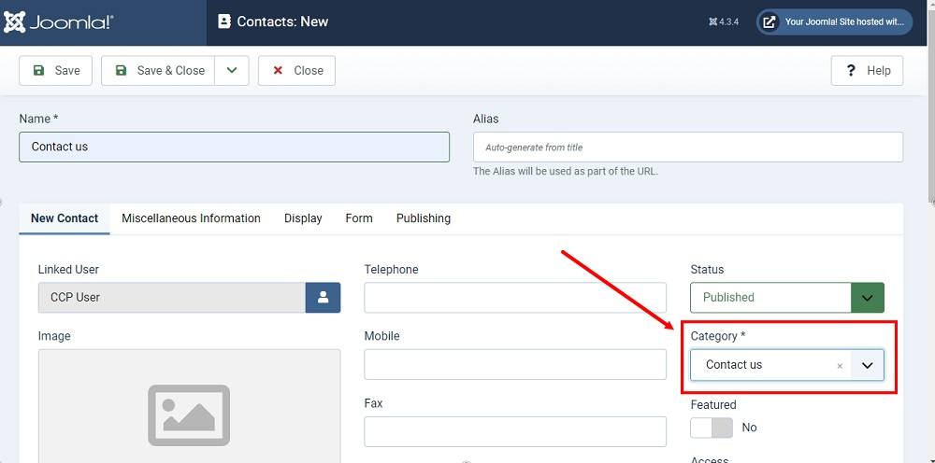Screen dimensions: 935x463
Task: Expand the Save & Close dropdown arrow
Action: (232, 70)
